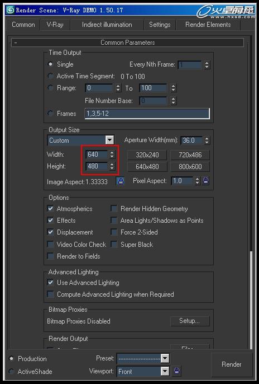Click the Frames text field
This screenshot has width=259, height=384.
pyautogui.click(x=147, y=114)
